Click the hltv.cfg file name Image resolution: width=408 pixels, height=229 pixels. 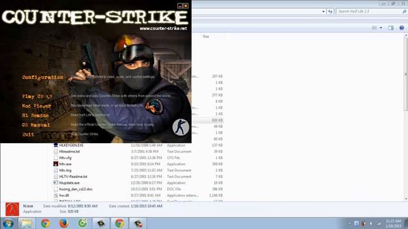click(65, 158)
